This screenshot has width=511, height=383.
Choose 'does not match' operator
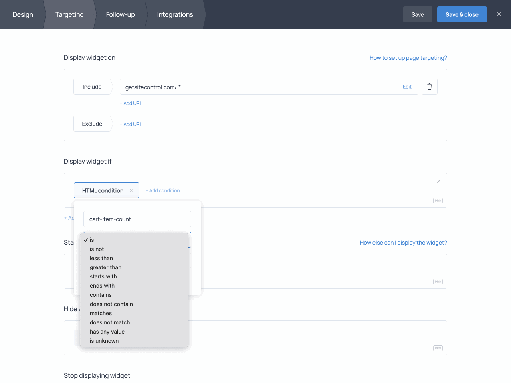tap(110, 322)
